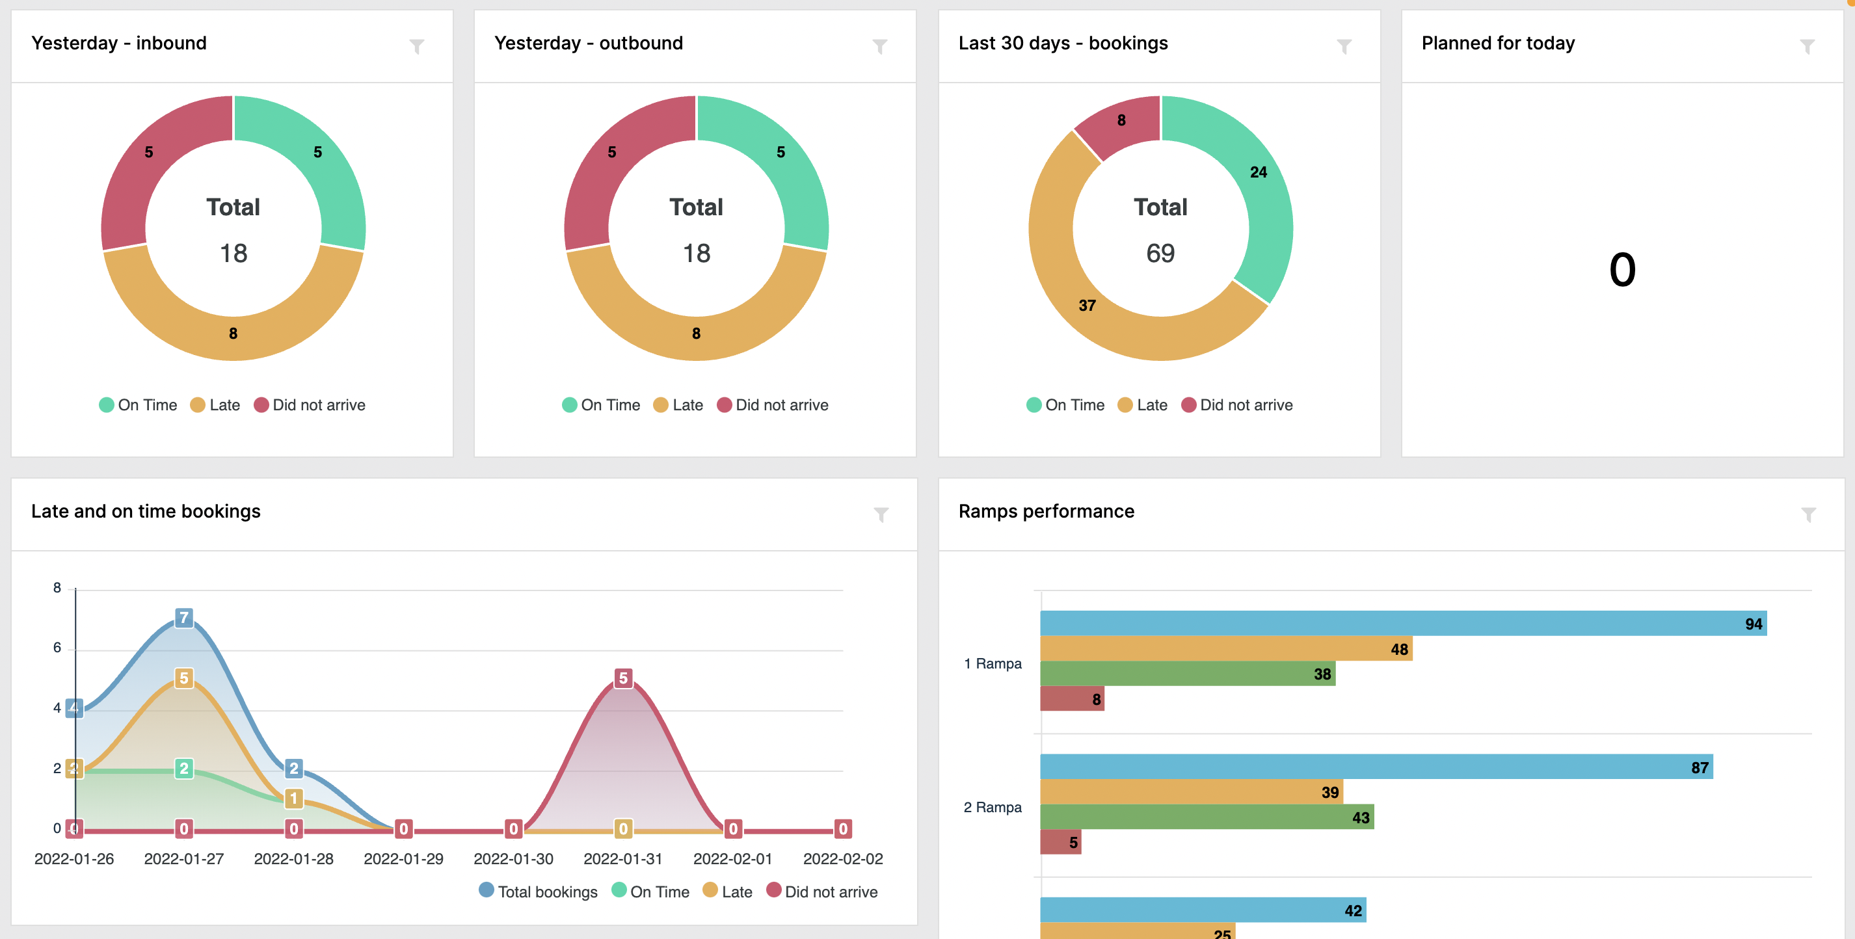
Task: Open filter on Yesterday - inbound widget
Action: click(x=416, y=47)
